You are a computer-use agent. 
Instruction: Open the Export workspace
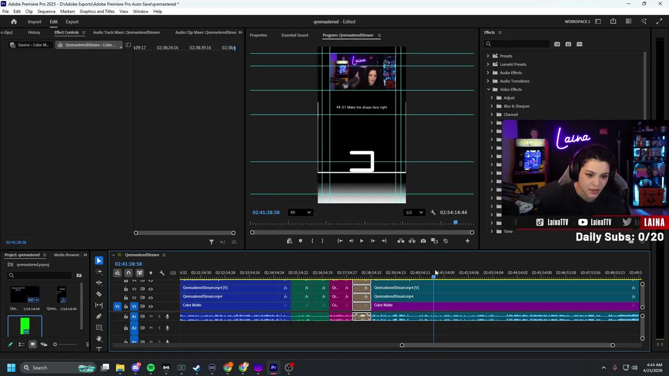[72, 22]
